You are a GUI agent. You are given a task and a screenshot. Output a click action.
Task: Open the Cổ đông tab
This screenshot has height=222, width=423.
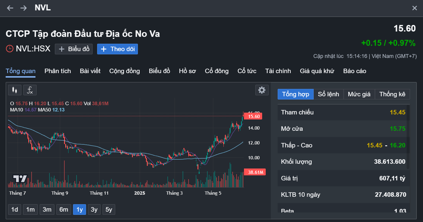(x=217, y=71)
